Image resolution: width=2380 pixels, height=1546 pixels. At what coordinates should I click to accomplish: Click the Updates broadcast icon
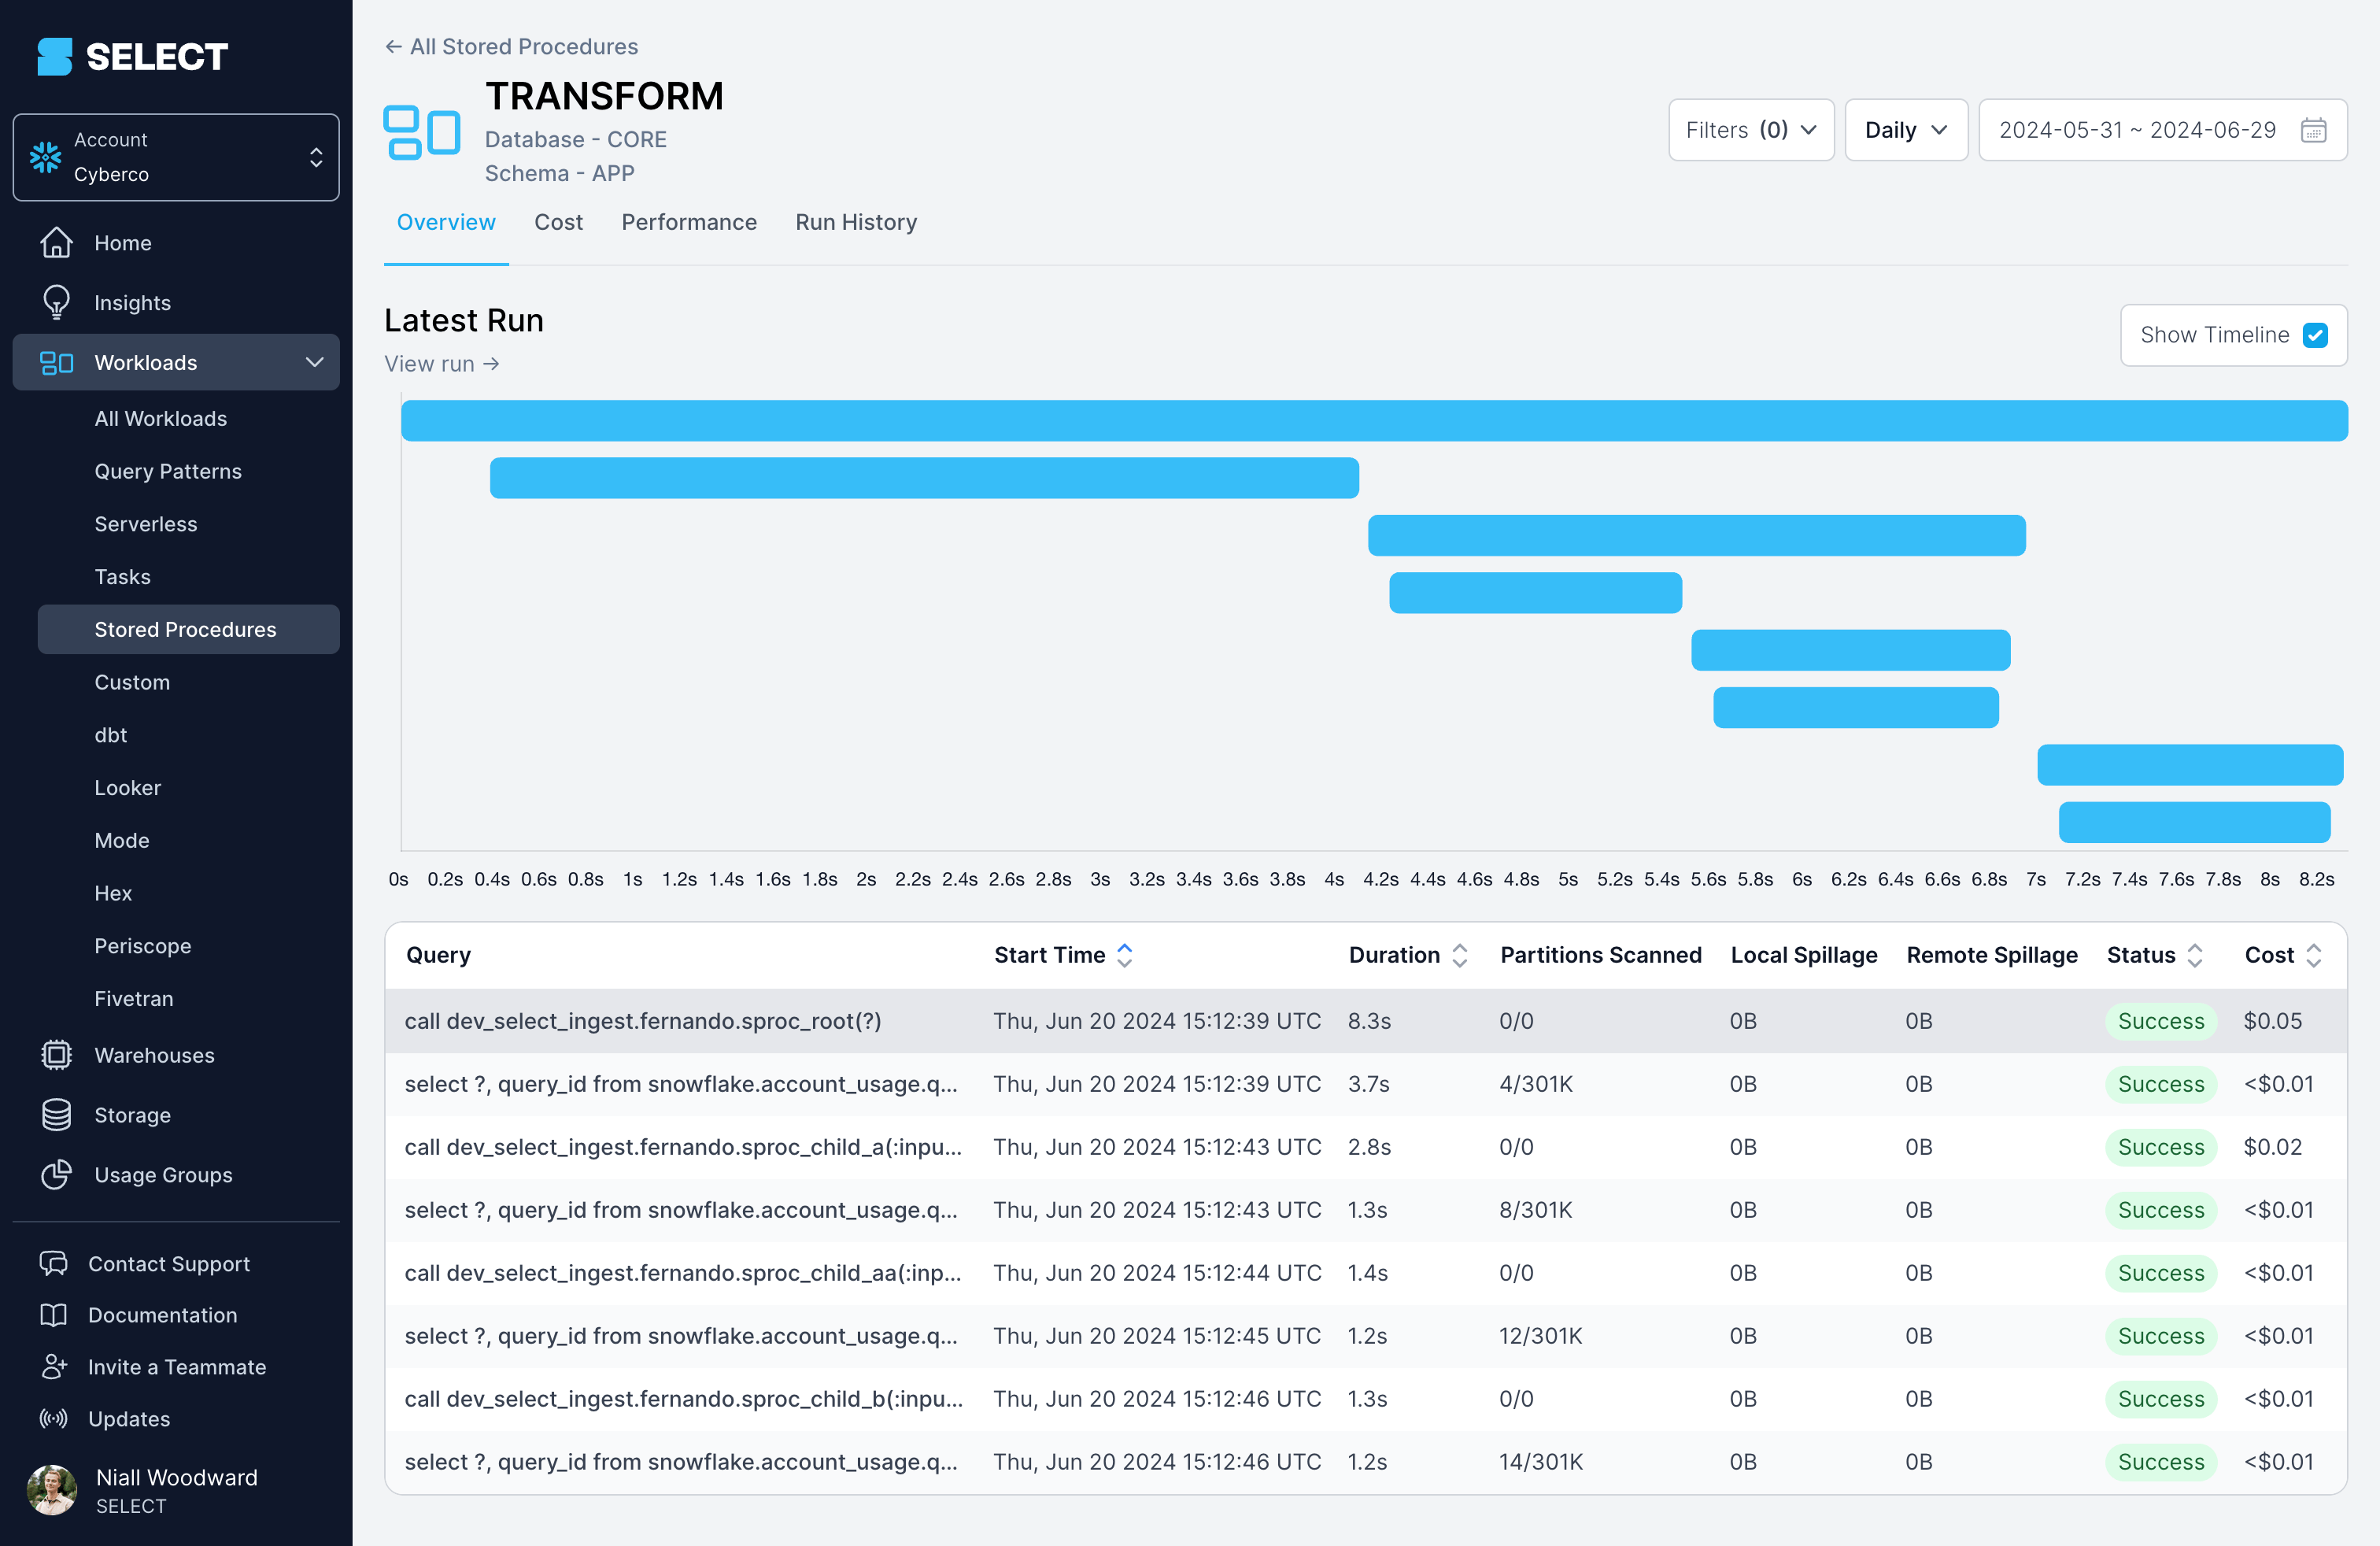tap(53, 1419)
